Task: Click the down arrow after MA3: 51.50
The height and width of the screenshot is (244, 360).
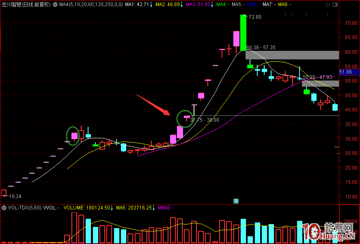Action: pos(212,4)
